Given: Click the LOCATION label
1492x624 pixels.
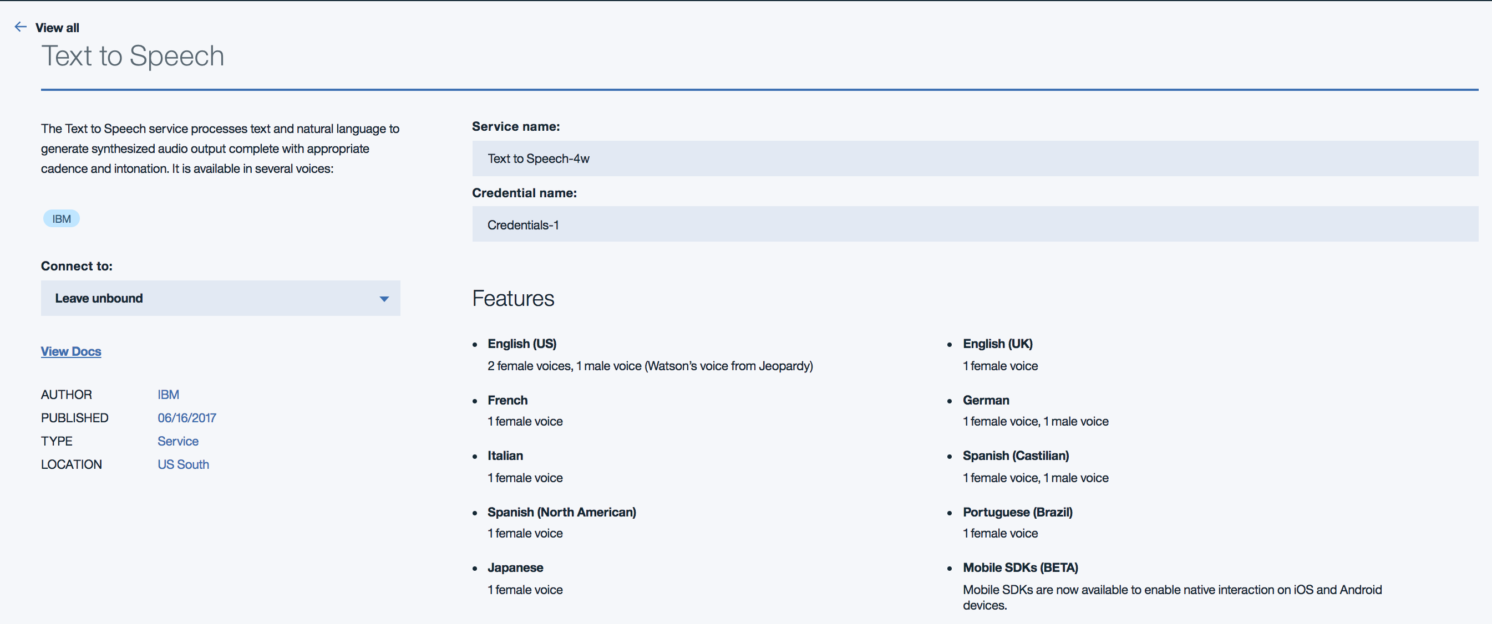Looking at the screenshot, I should pos(71,464).
